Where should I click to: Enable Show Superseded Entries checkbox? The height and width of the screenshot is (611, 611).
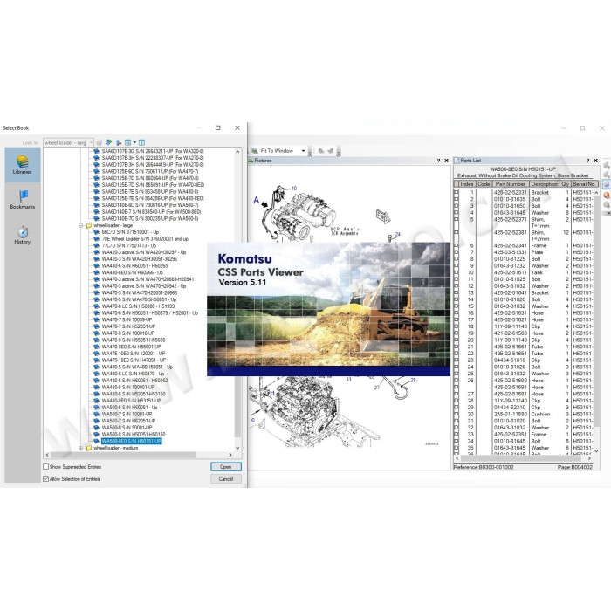[x=46, y=466]
